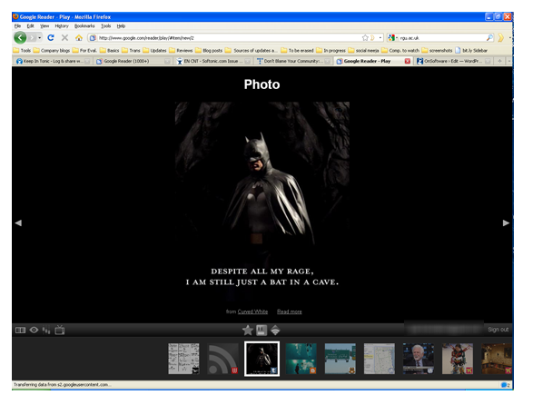The image size is (533, 405).
Task: Open the Edit menu
Action: (x=31, y=25)
